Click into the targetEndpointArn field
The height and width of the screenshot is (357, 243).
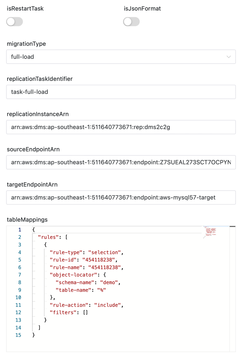(121, 197)
